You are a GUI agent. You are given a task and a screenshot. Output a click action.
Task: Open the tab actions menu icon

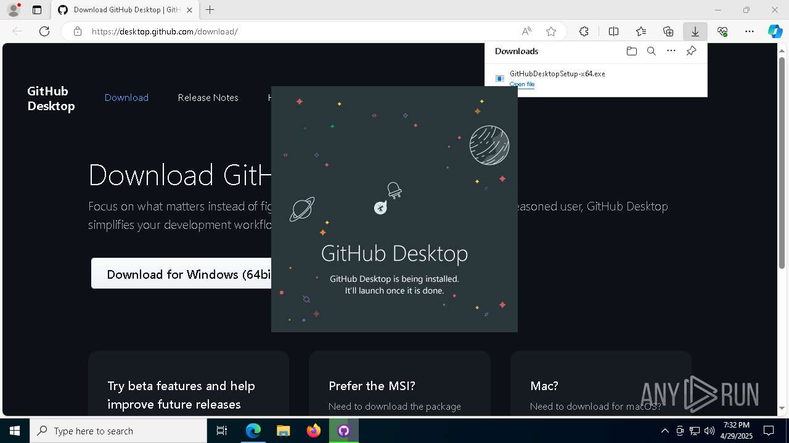(x=37, y=10)
